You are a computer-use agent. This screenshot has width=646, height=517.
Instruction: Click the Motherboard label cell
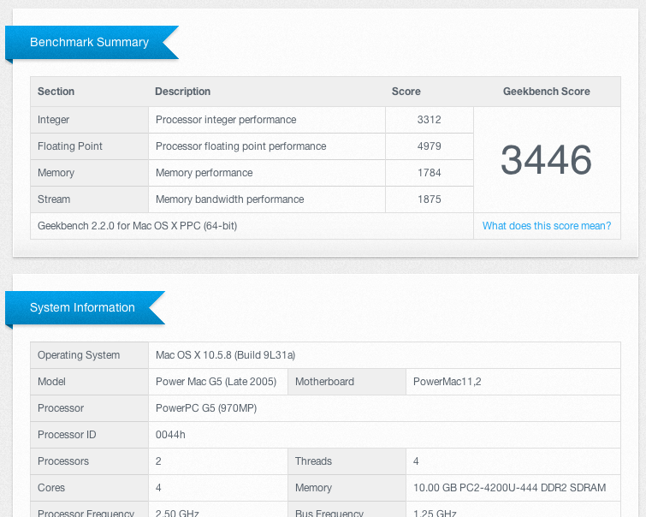click(x=347, y=382)
